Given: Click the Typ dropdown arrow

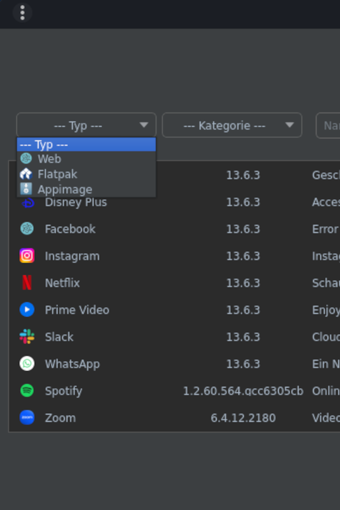Looking at the screenshot, I should (x=144, y=125).
